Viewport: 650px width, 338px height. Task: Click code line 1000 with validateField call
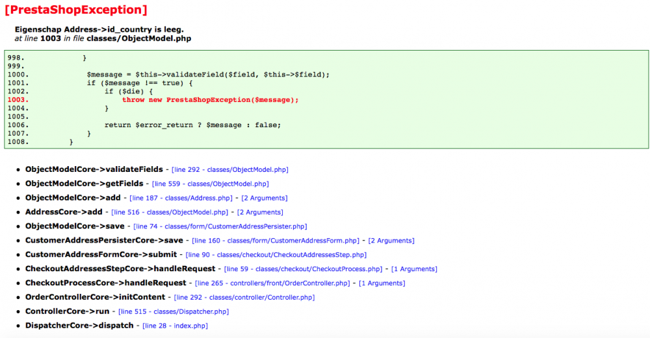pos(208,75)
